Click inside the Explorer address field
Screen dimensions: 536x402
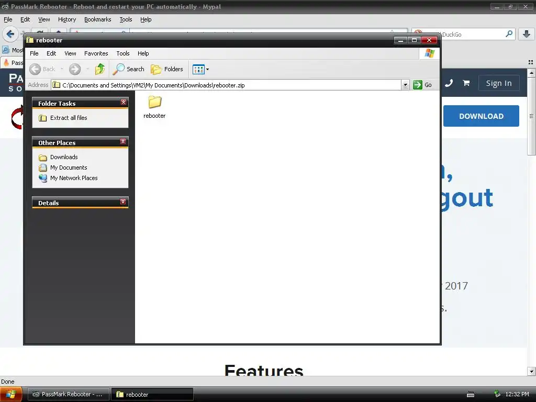coord(226,85)
